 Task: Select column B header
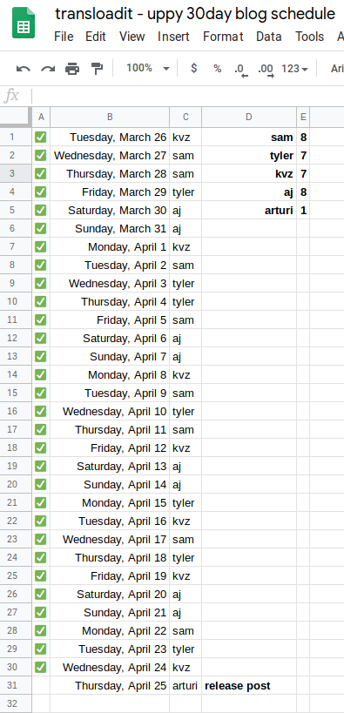110,118
